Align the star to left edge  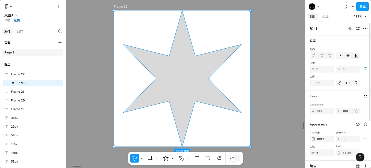pos(314,56)
